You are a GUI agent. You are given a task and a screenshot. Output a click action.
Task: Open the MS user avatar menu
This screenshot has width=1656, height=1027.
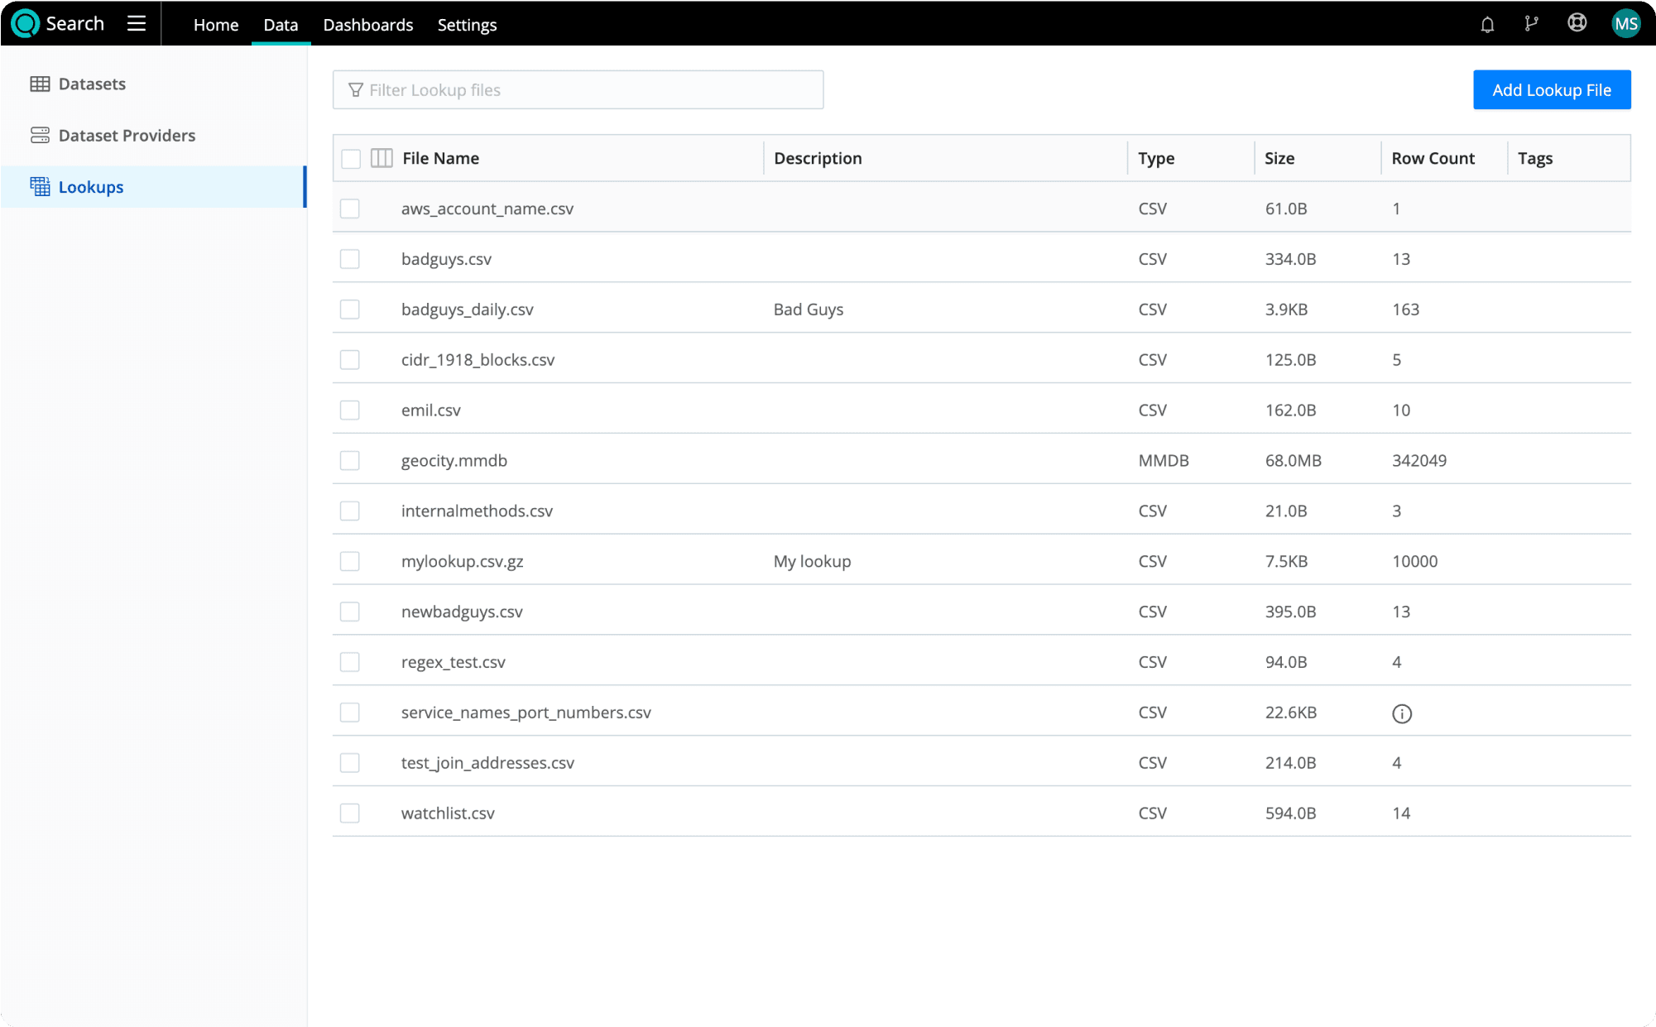(1625, 23)
